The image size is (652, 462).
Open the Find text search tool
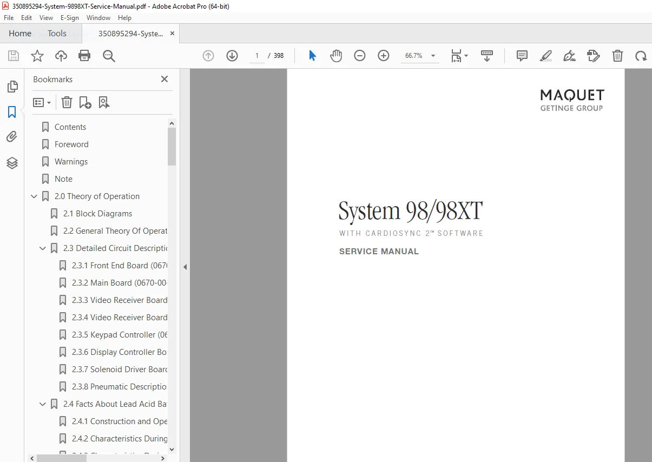point(109,56)
